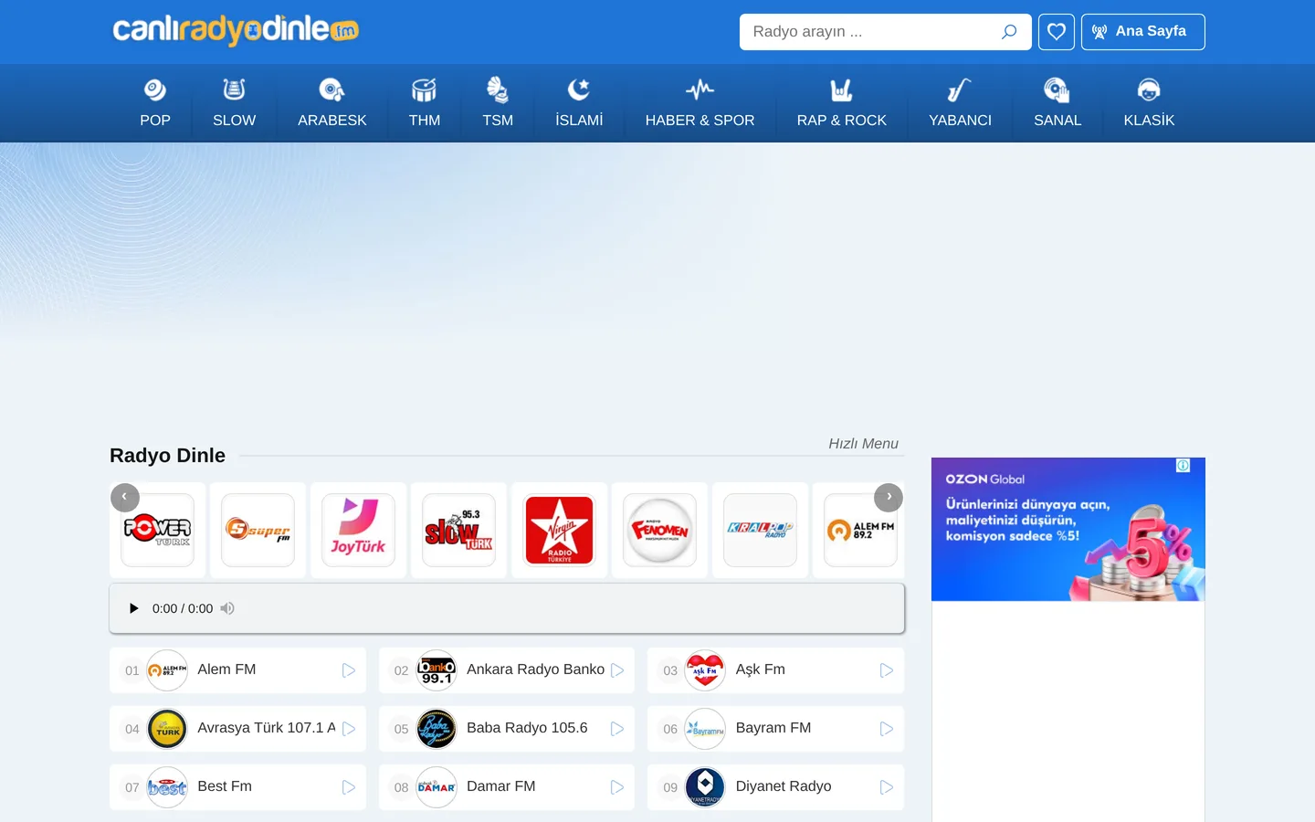
Task: Open the HABER & SPOR pulse icon
Action: click(x=700, y=90)
